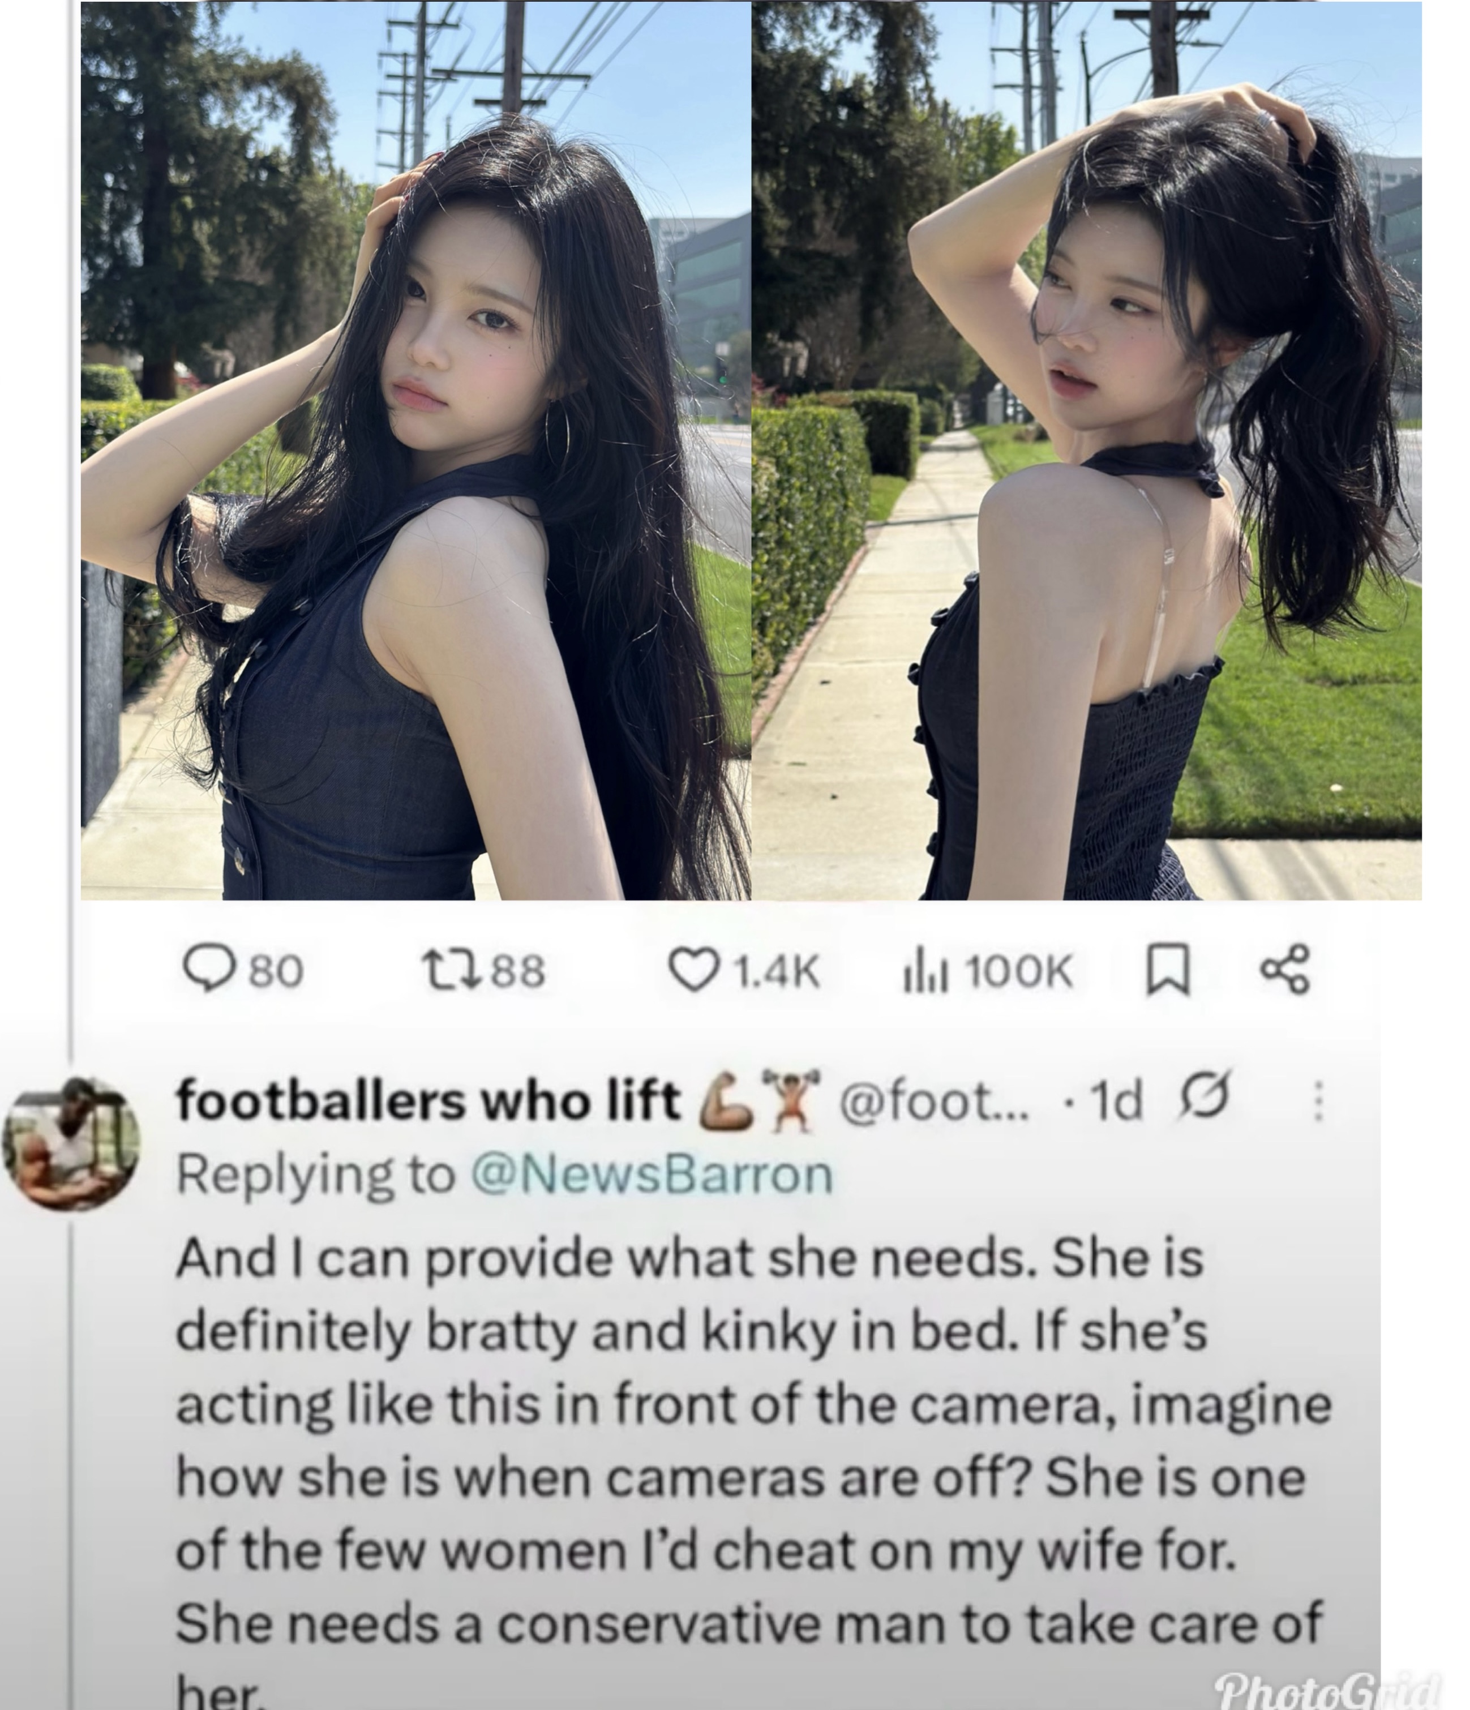
Task: Click the Grok slashed-circle icon on the reply
Action: click(1205, 1095)
